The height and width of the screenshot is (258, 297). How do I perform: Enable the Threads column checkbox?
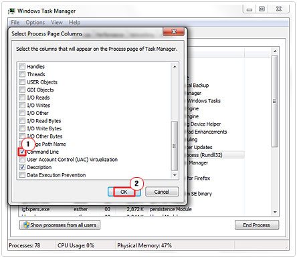point(22,74)
